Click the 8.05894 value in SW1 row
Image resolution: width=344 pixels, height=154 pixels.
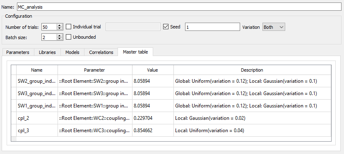[x=153, y=106]
